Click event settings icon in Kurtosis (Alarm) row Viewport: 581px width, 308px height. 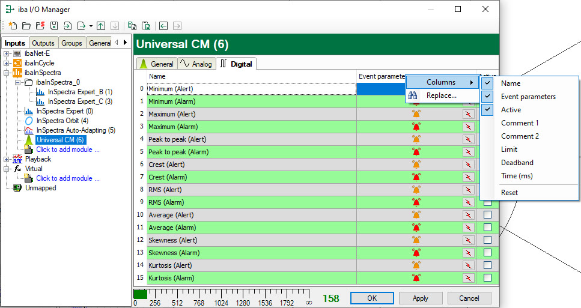click(469, 278)
